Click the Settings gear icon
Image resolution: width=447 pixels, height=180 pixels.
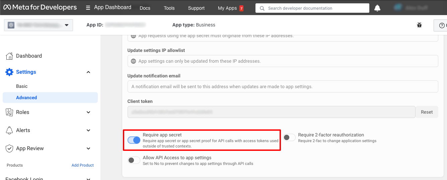(x=9, y=72)
